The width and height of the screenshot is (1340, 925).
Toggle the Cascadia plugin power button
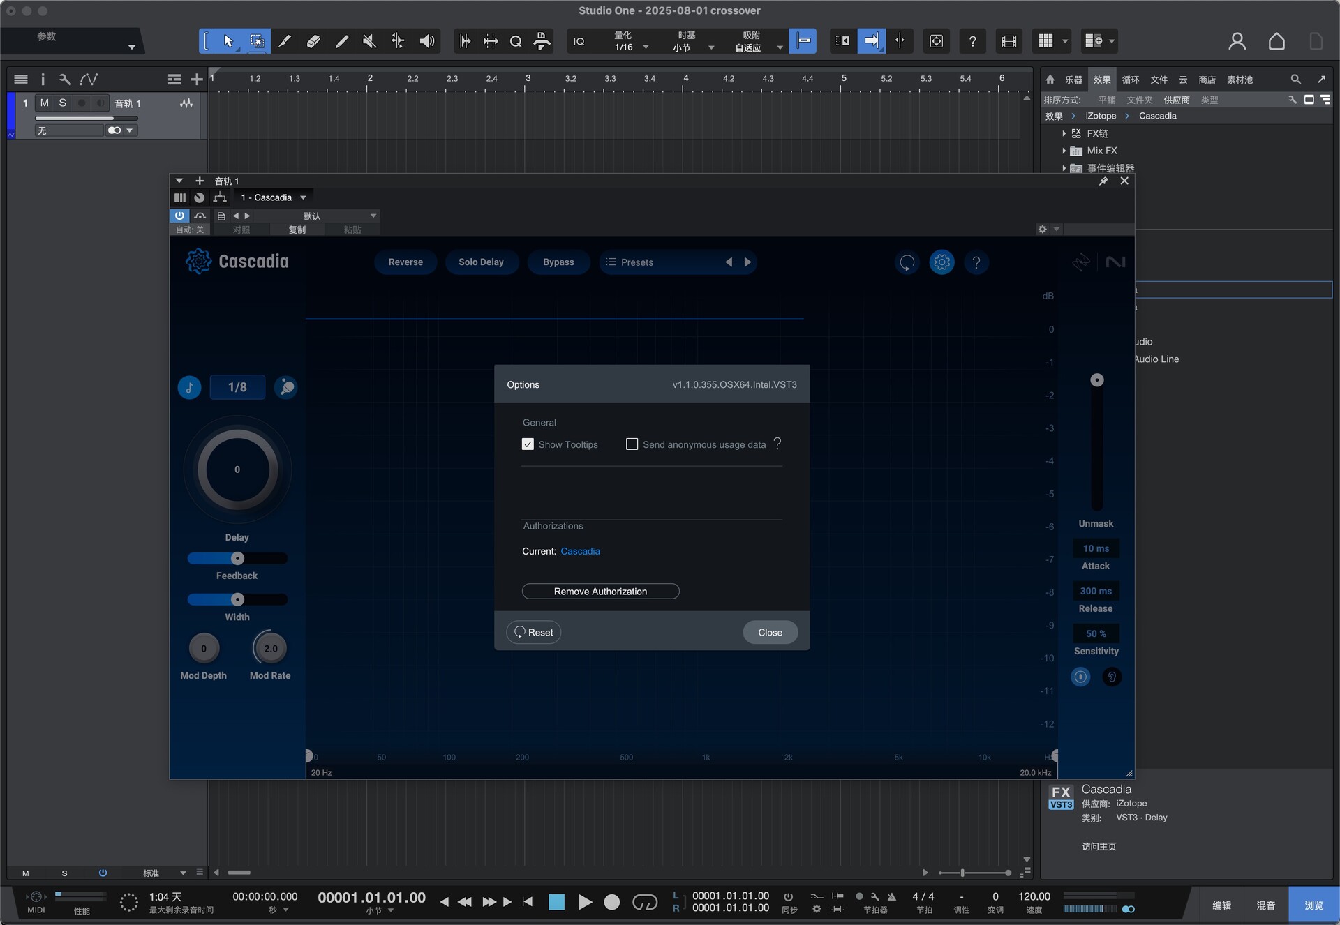tap(179, 216)
